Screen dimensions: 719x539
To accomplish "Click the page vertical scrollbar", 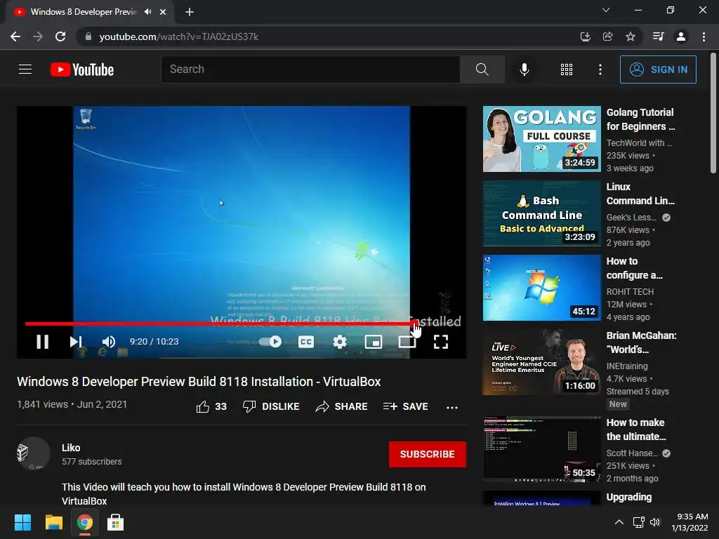I will click(x=713, y=113).
